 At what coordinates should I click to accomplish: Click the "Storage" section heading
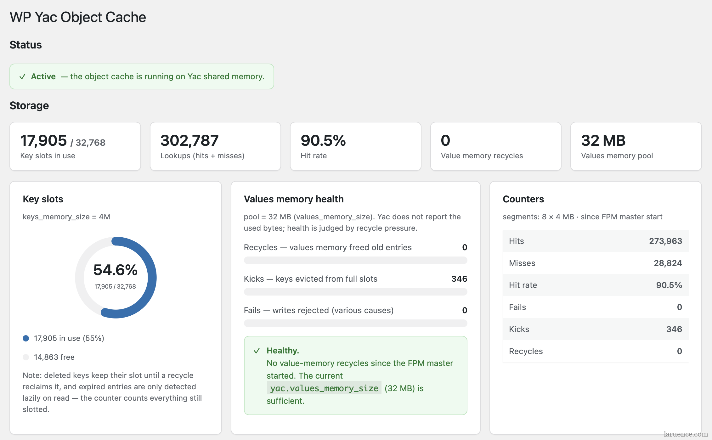(x=29, y=105)
